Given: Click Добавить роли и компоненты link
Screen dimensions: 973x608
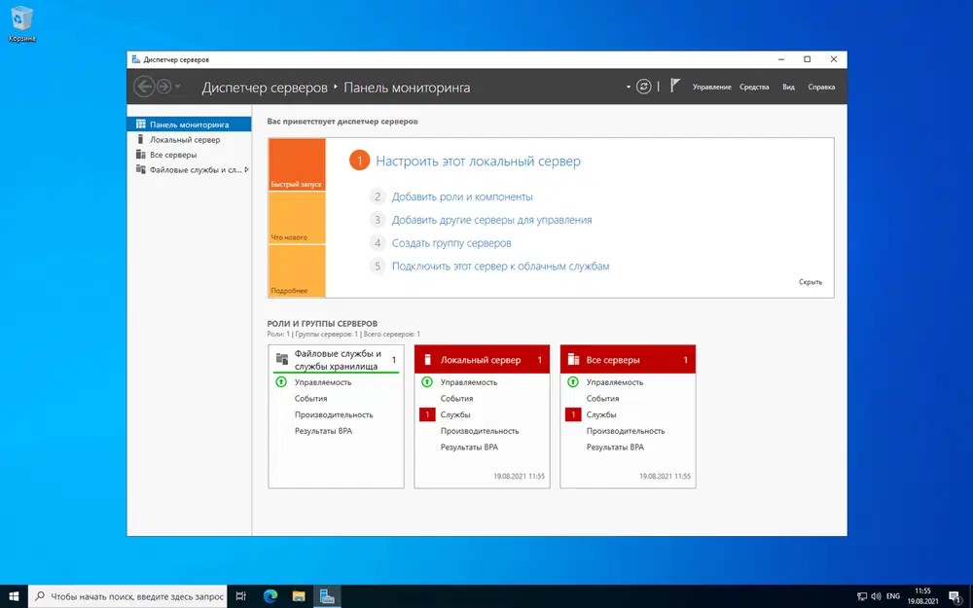Looking at the screenshot, I should click(x=461, y=197).
